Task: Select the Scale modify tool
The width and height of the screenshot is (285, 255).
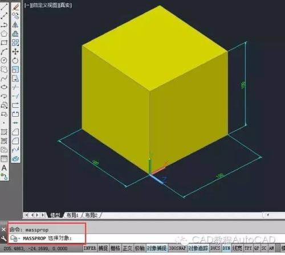Action: click(x=15, y=69)
